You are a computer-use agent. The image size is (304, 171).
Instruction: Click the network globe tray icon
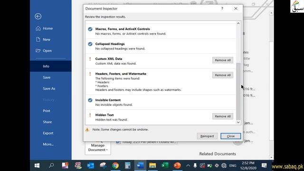(x=224, y=166)
